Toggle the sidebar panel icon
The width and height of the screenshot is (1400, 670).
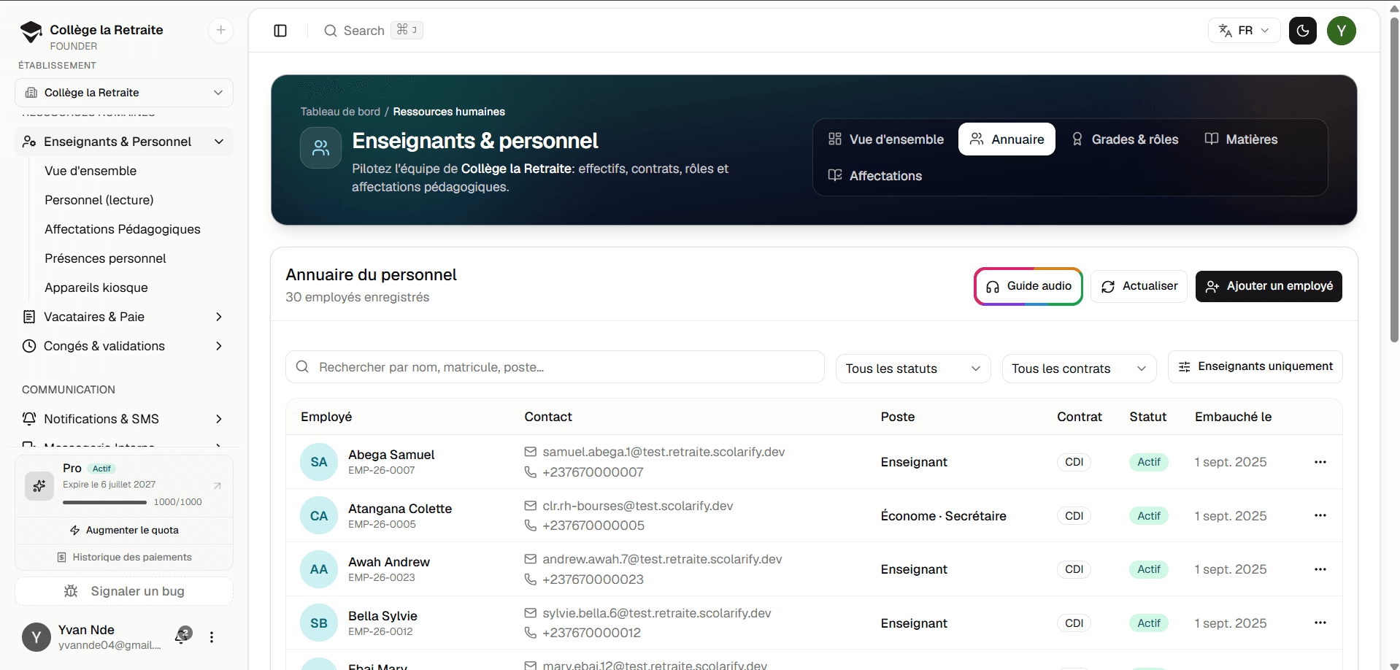click(x=280, y=31)
